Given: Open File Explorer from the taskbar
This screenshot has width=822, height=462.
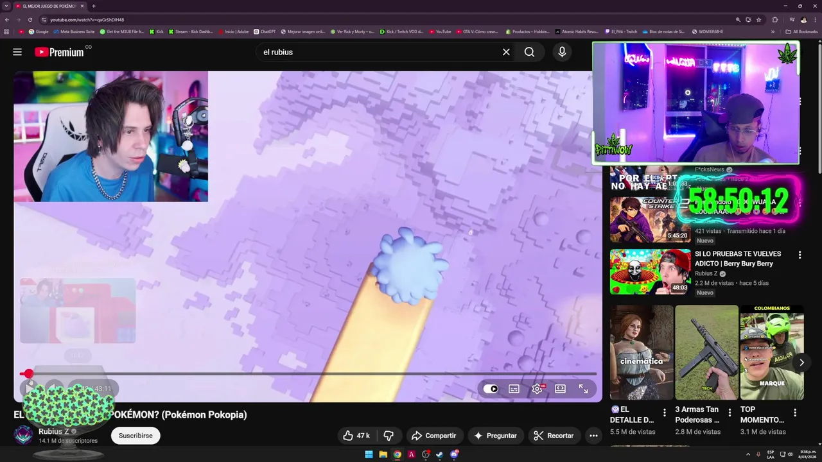Looking at the screenshot, I should (383, 454).
